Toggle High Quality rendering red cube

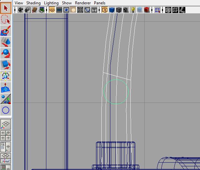[147, 10]
